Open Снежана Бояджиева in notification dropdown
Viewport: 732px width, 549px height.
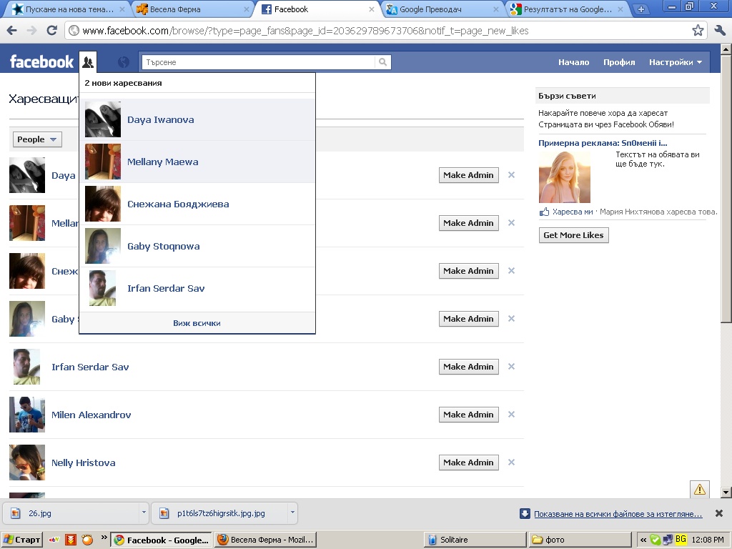click(x=197, y=204)
